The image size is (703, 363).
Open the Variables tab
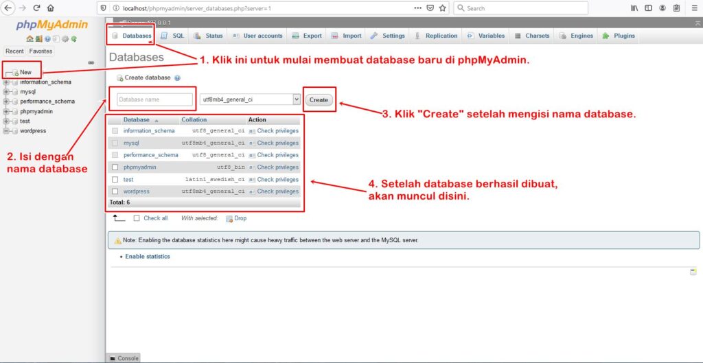tap(486, 36)
